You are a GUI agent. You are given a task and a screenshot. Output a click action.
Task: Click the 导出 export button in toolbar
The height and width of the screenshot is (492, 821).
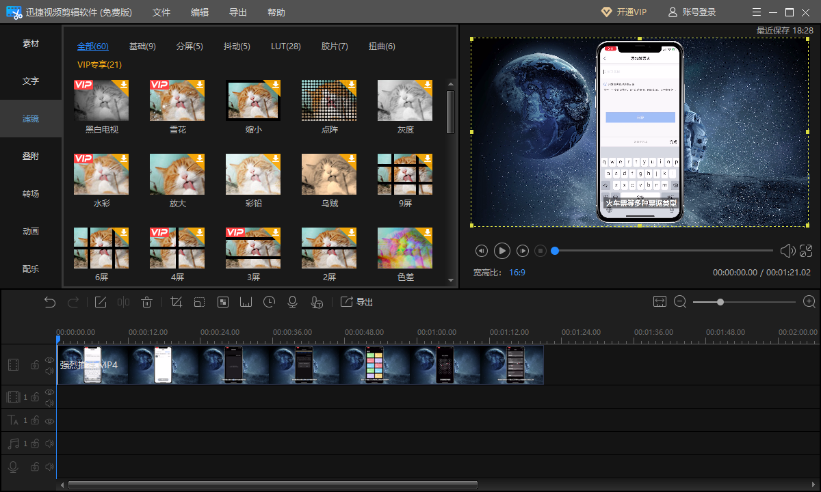pyautogui.click(x=357, y=302)
